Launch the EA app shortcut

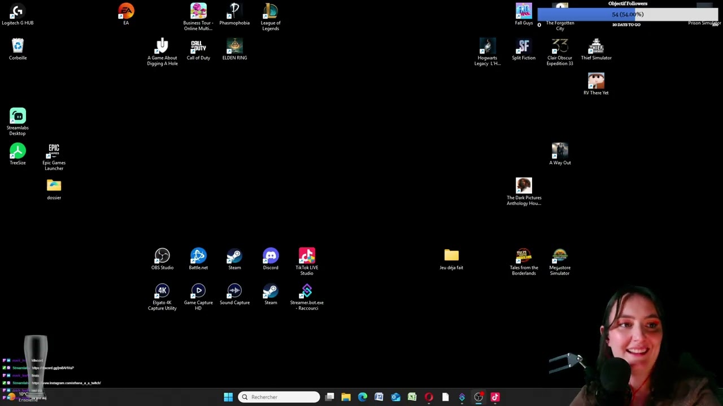pos(126,14)
